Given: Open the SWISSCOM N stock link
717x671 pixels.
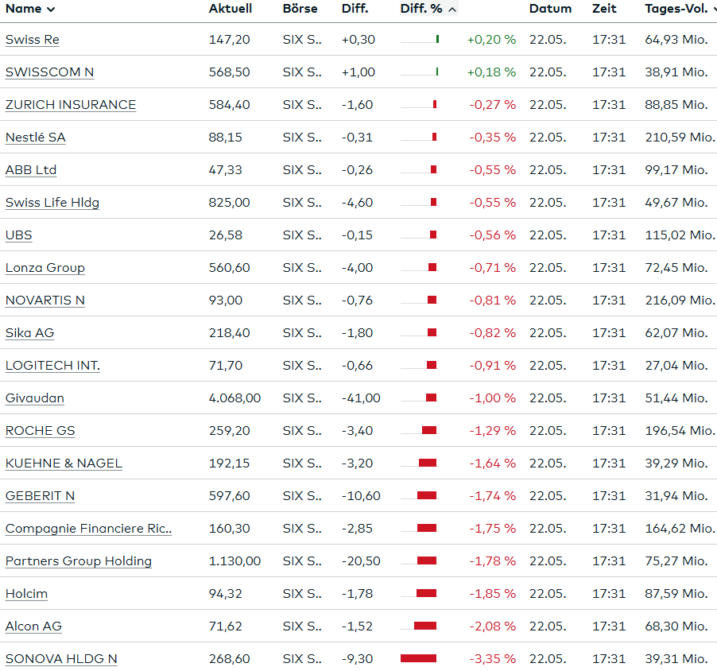Looking at the screenshot, I should (x=50, y=72).
